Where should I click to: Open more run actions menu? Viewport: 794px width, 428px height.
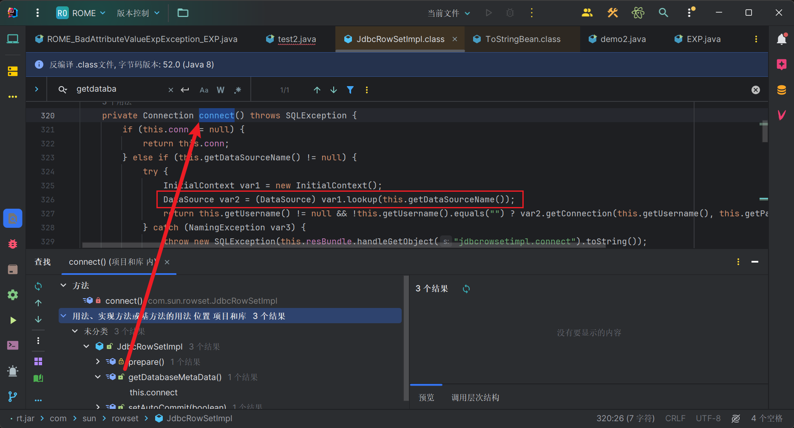click(531, 13)
